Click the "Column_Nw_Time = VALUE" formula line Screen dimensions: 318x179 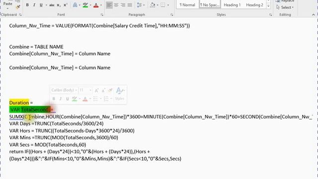click(x=99, y=26)
